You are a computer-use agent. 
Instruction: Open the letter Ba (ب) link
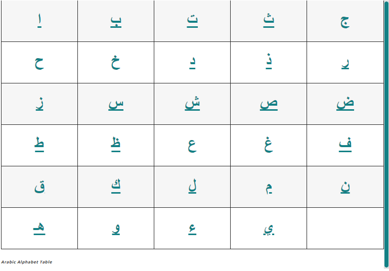click(x=116, y=22)
